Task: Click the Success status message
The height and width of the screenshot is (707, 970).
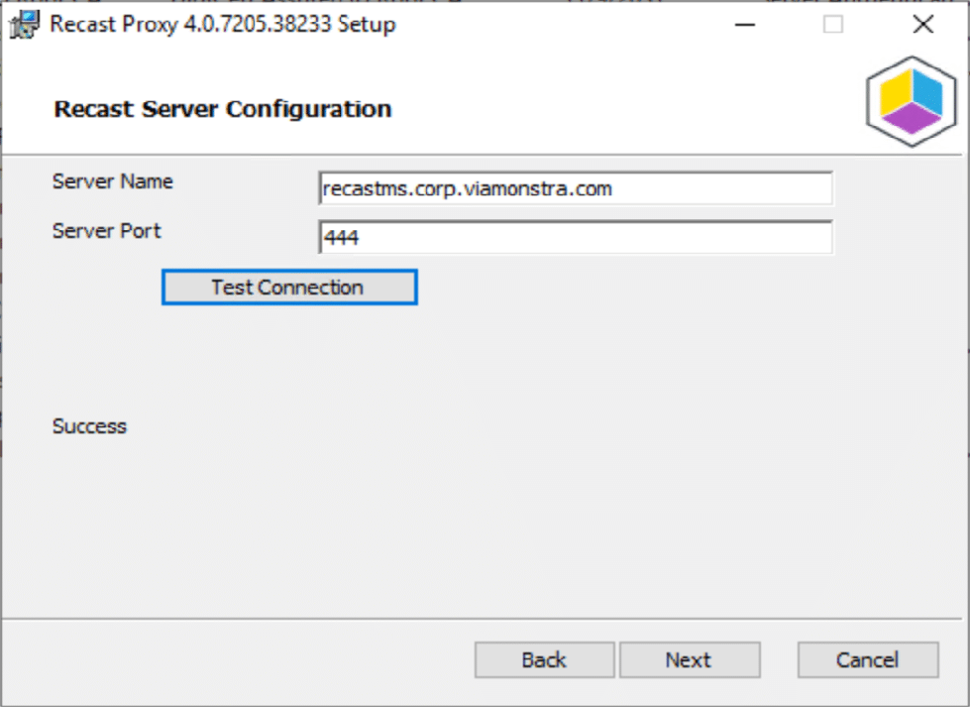Action: pos(89,426)
